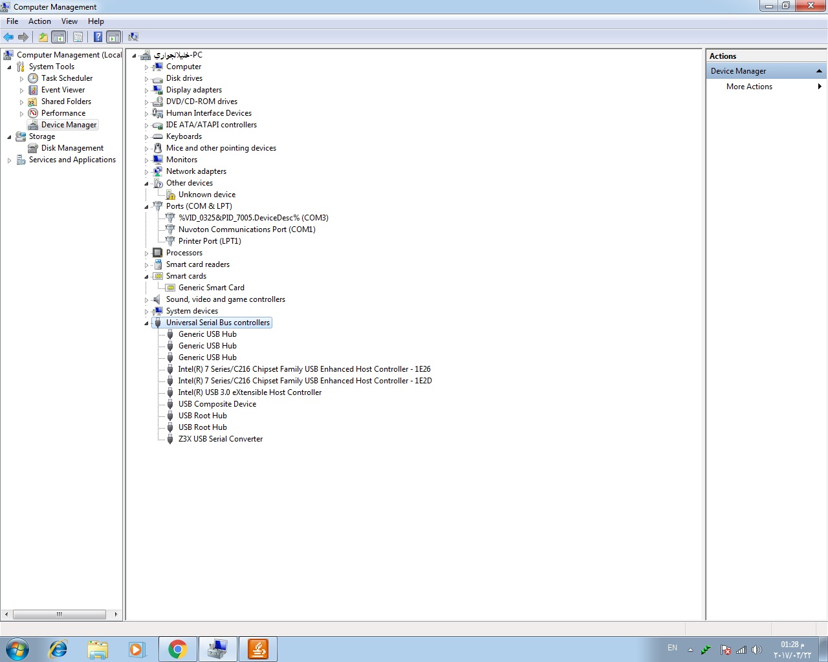Click the Task Scheduler clock icon
This screenshot has height=662, width=828.
click(x=33, y=78)
